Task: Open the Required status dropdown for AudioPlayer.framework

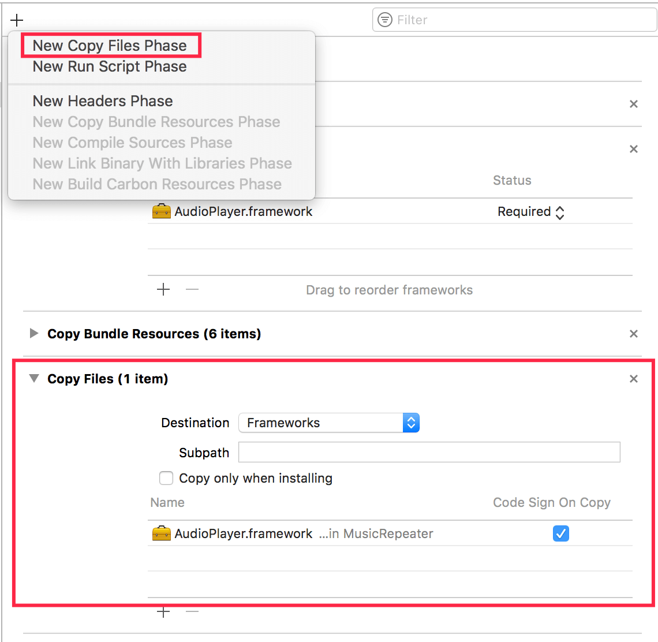Action: 530,212
